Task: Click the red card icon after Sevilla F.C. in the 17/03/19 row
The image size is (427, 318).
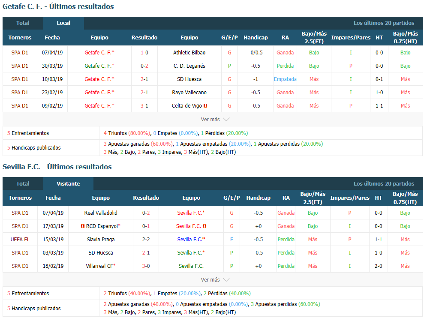Action: pyautogui.click(x=204, y=226)
